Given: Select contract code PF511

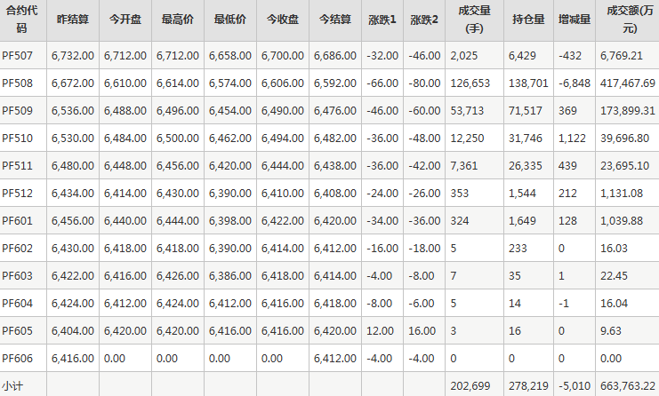Looking at the screenshot, I should pos(17,166).
